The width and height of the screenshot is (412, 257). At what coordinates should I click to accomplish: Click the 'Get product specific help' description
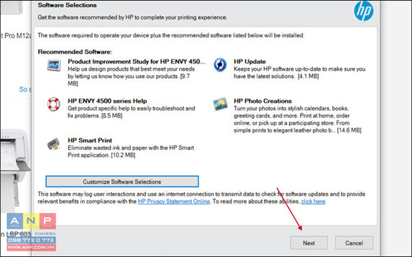click(x=131, y=112)
